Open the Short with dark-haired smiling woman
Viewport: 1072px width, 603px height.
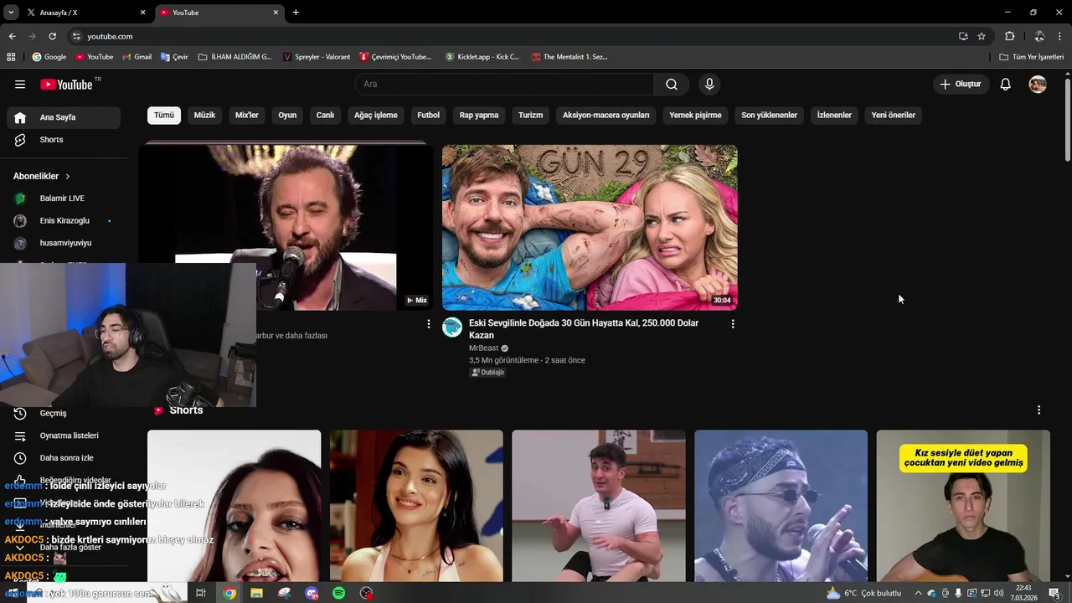point(416,506)
